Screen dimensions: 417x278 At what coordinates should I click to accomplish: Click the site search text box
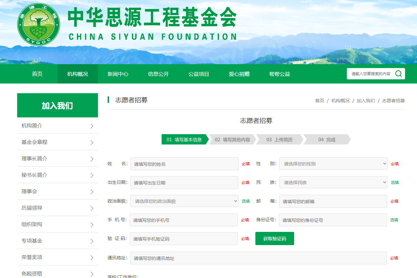pyautogui.click(x=370, y=74)
